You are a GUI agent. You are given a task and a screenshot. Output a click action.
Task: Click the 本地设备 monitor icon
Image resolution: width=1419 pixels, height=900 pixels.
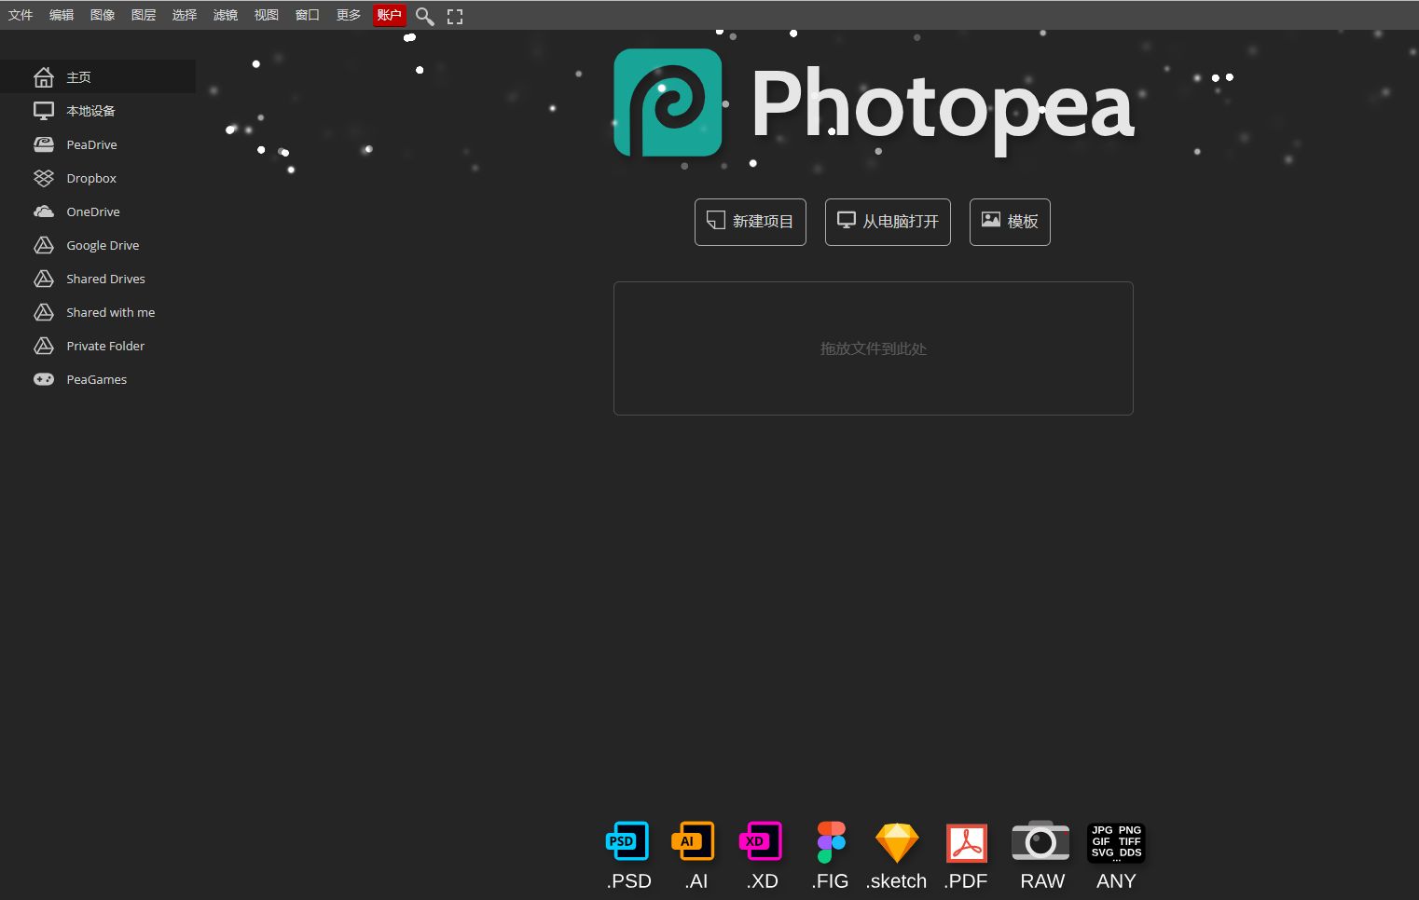[44, 111]
